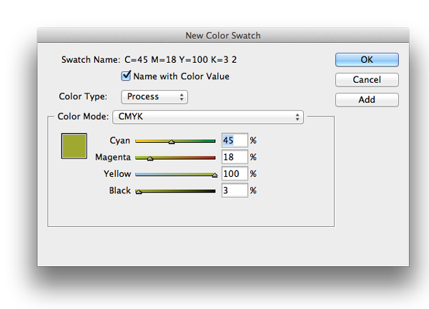
Task: Cancel the New Color Swatch dialog
Action: 367,80
